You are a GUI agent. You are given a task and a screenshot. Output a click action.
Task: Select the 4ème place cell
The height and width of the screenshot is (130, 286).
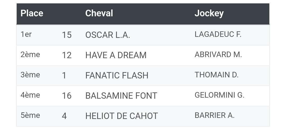click(30, 95)
